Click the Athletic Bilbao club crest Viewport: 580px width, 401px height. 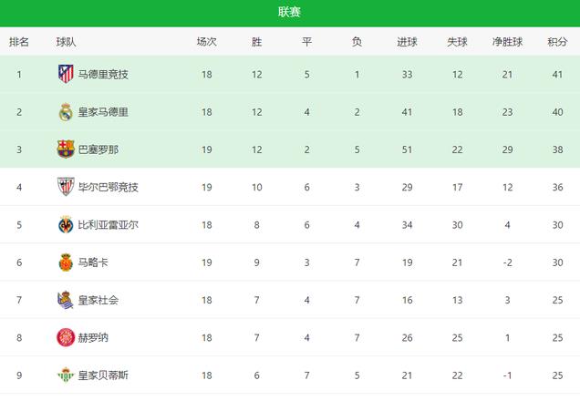coord(66,187)
